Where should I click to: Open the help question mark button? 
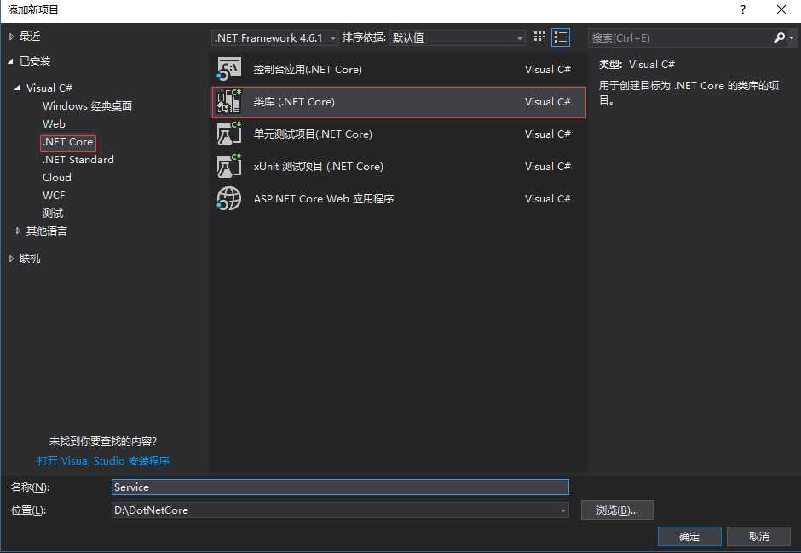point(743,9)
